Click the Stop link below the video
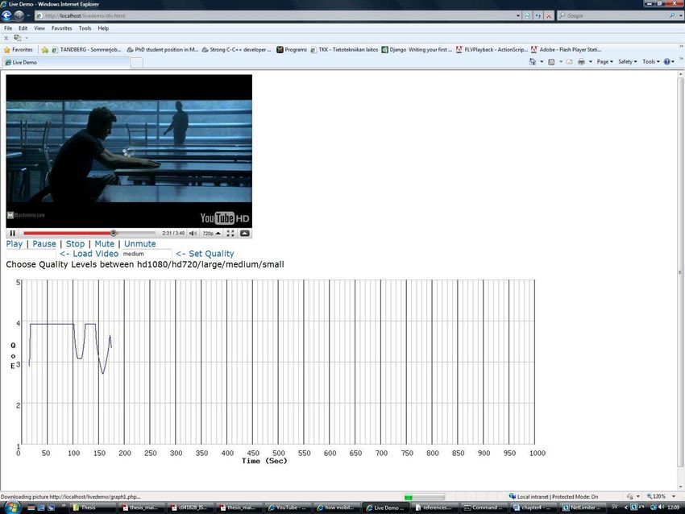The image size is (685, 514). click(x=75, y=243)
